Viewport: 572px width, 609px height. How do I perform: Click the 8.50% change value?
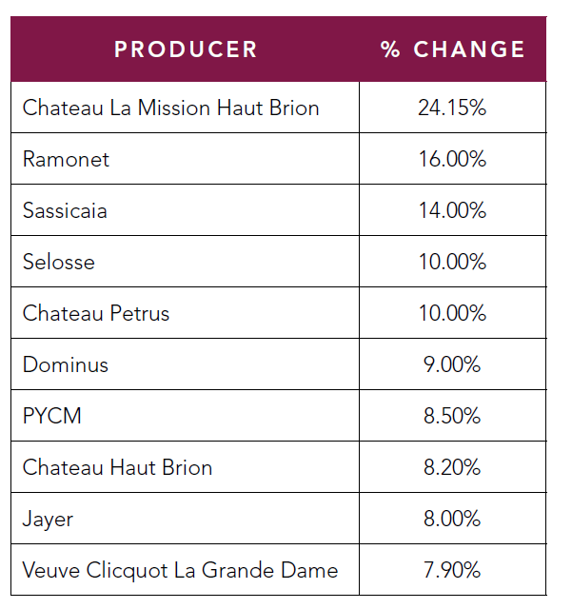click(x=452, y=416)
